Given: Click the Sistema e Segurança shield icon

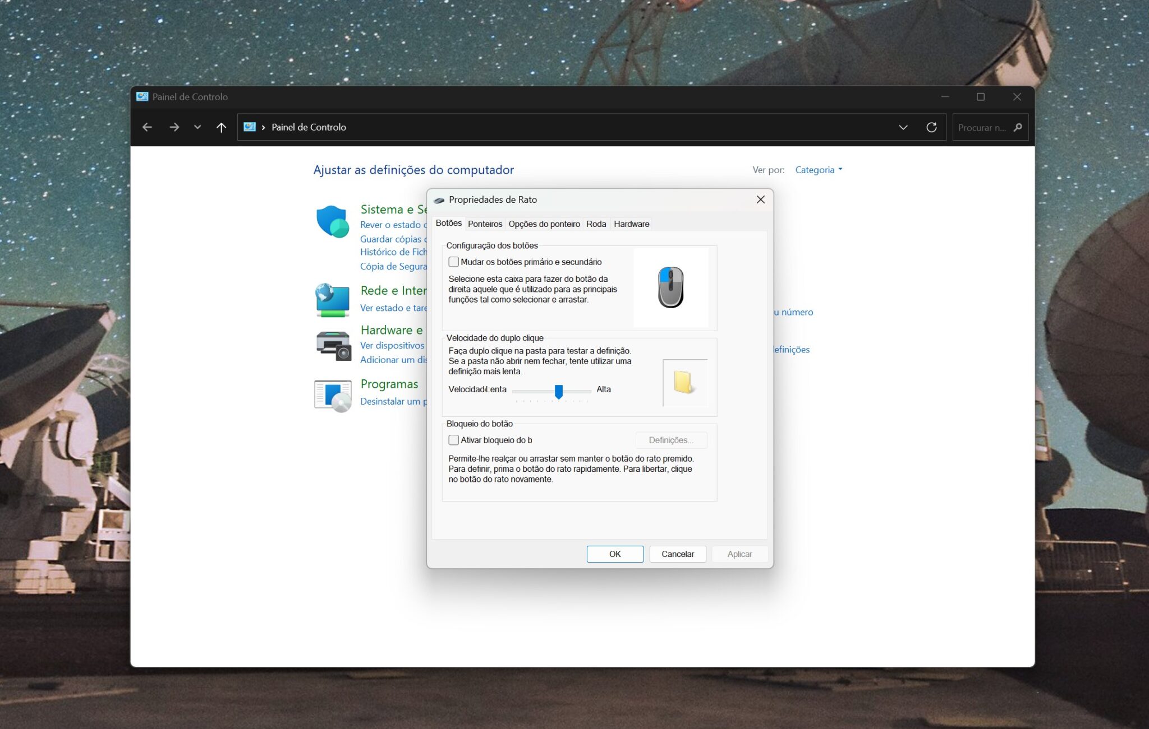Looking at the screenshot, I should (332, 220).
